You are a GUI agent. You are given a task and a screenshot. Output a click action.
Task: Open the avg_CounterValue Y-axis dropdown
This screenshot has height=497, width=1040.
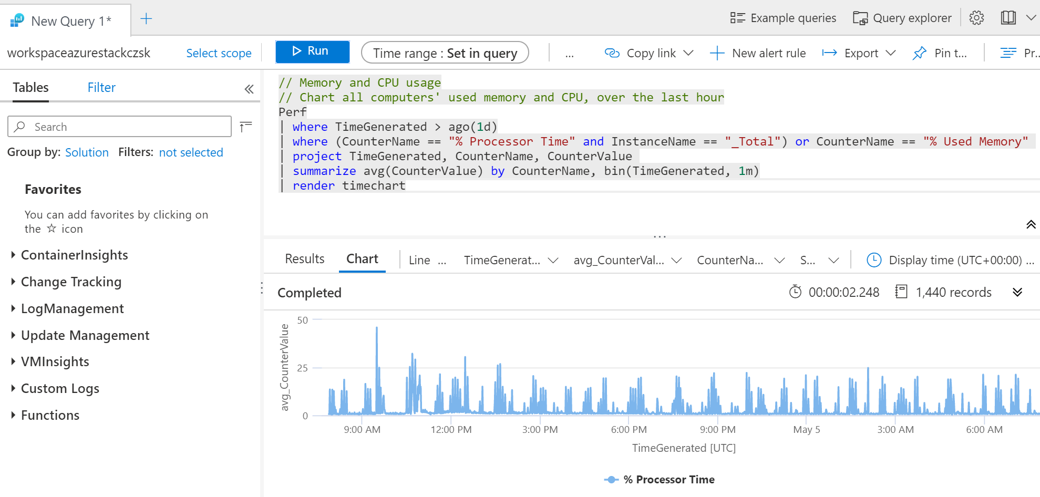point(627,260)
